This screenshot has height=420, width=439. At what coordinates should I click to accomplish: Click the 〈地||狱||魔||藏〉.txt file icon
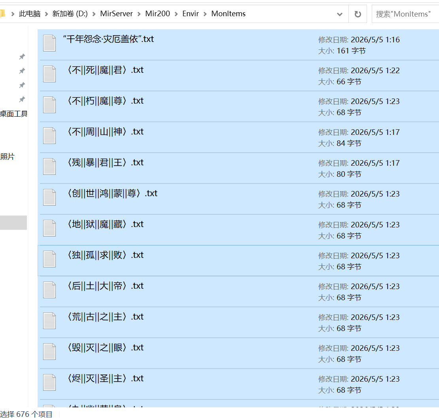coord(49,228)
